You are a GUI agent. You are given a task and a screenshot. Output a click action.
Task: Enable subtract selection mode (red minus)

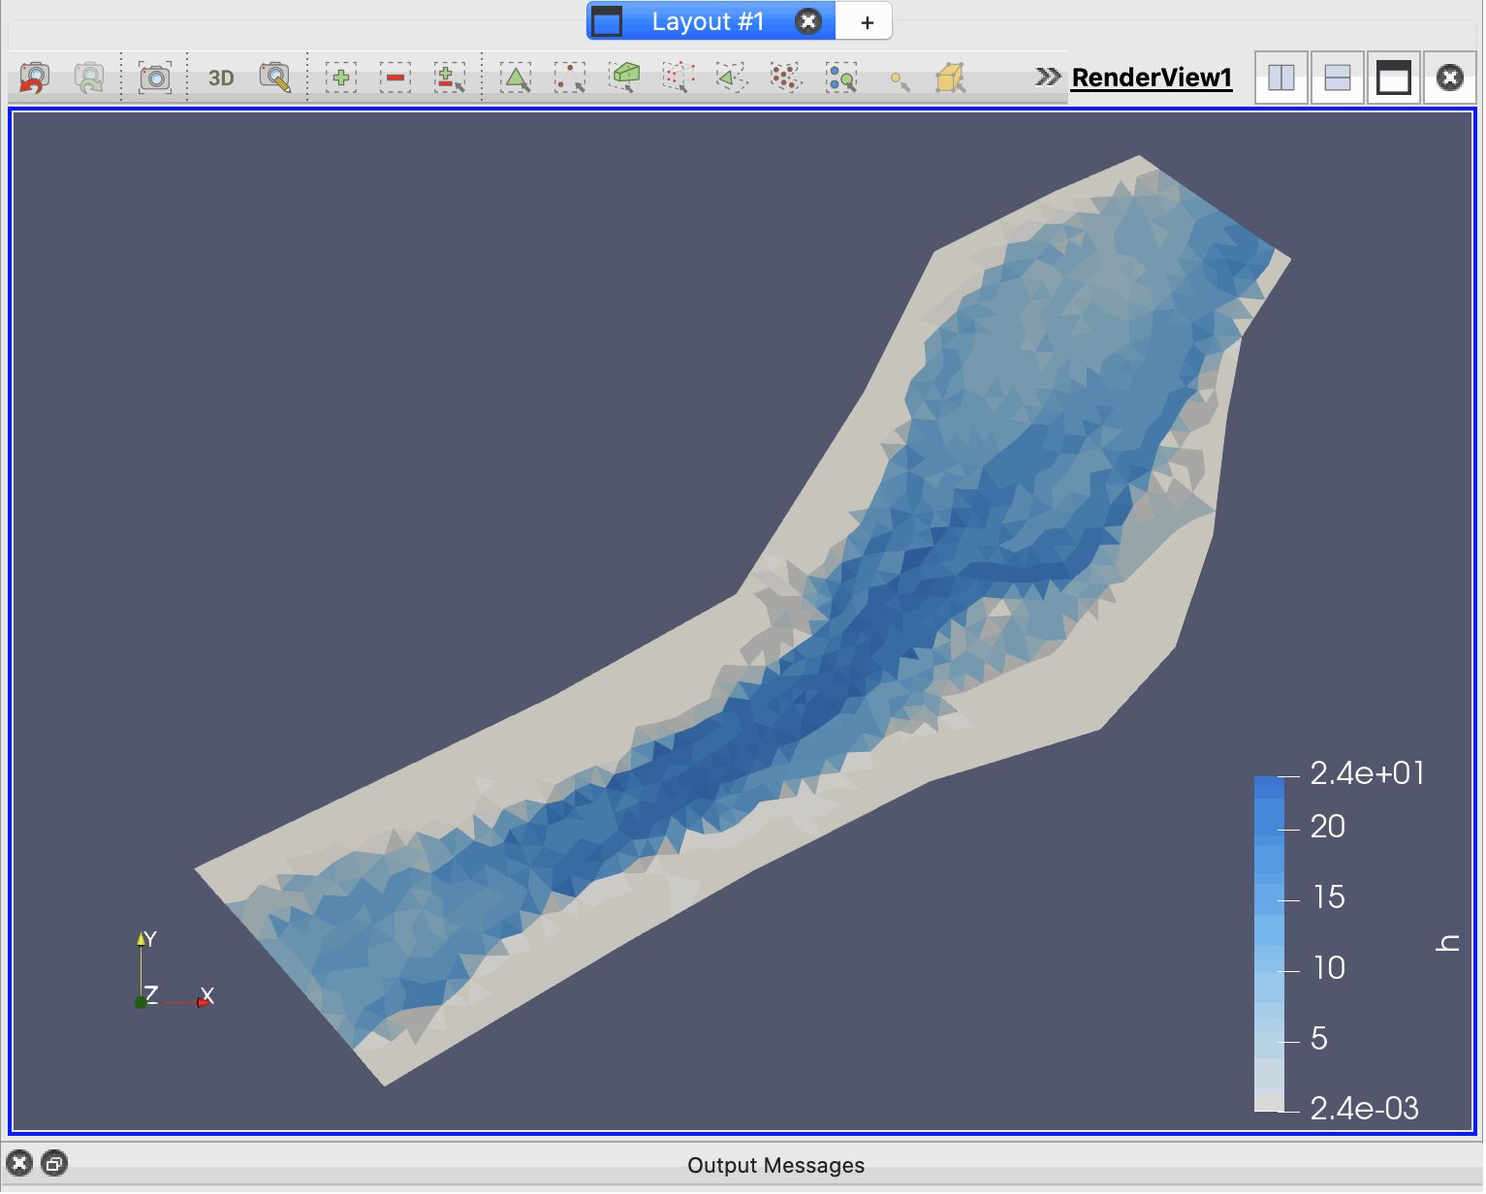coord(395,78)
